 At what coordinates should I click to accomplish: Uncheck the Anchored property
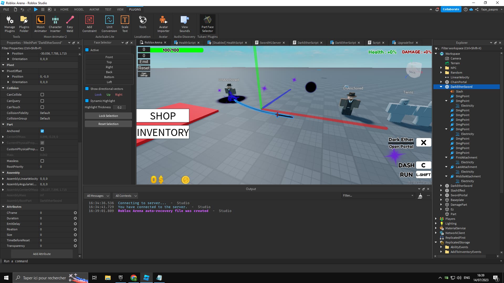click(x=42, y=131)
